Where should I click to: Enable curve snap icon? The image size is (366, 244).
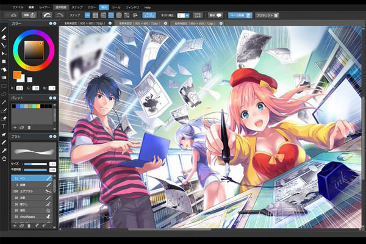[127, 15]
